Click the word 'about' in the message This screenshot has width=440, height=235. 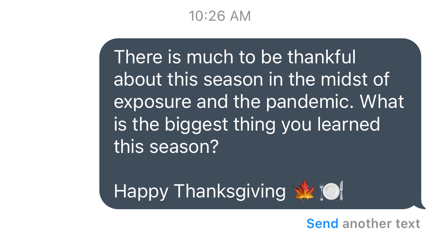[138, 79]
